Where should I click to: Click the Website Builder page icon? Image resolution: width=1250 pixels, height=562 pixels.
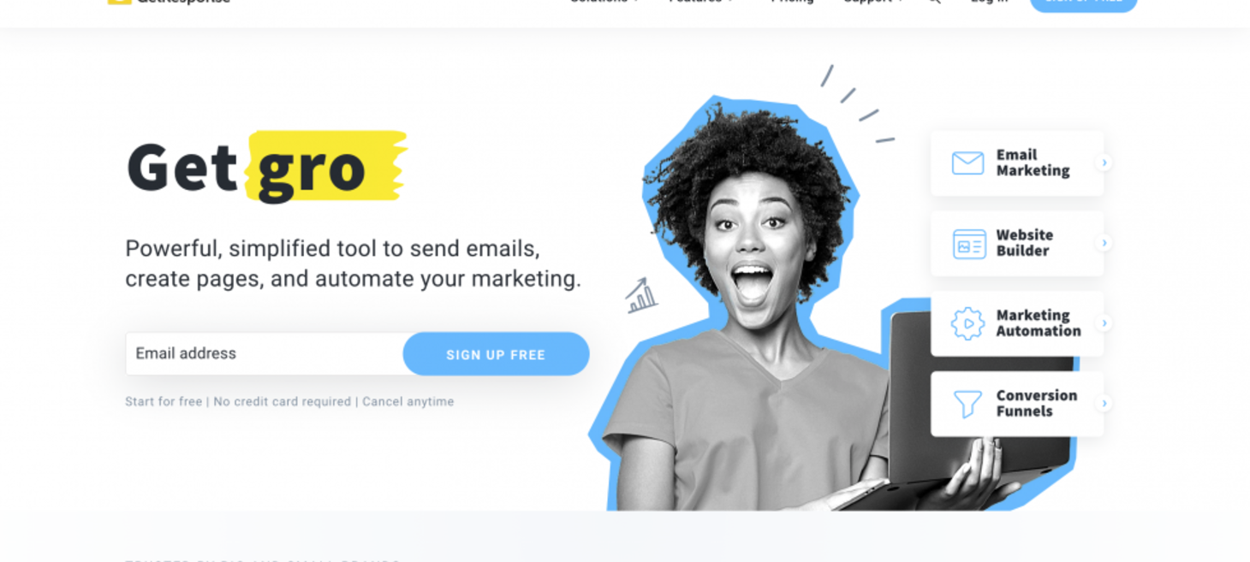pyautogui.click(x=969, y=244)
